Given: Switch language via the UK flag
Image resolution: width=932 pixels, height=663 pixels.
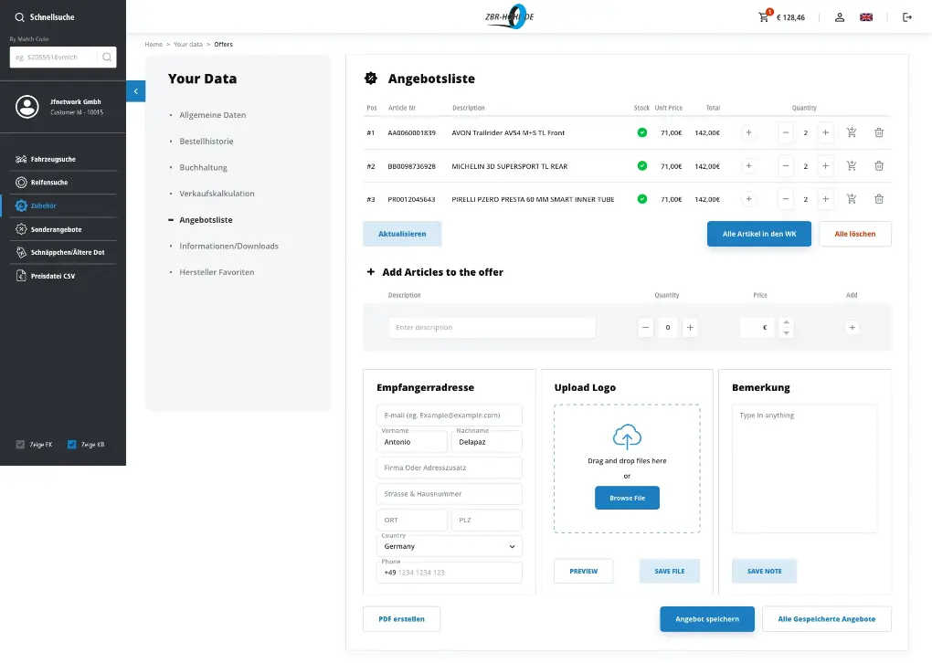Looking at the screenshot, I should (x=866, y=17).
